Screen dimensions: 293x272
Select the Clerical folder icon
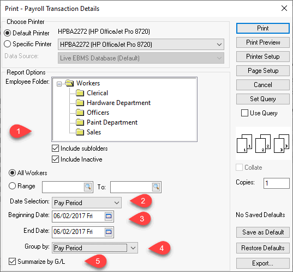80,93
